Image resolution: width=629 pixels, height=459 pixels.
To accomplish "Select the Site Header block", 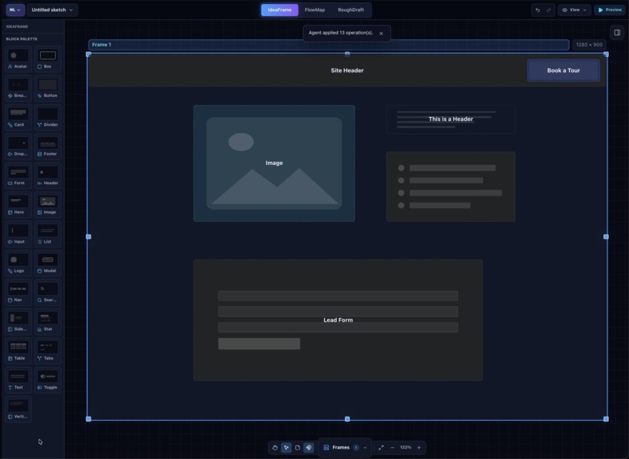I will coord(347,70).
